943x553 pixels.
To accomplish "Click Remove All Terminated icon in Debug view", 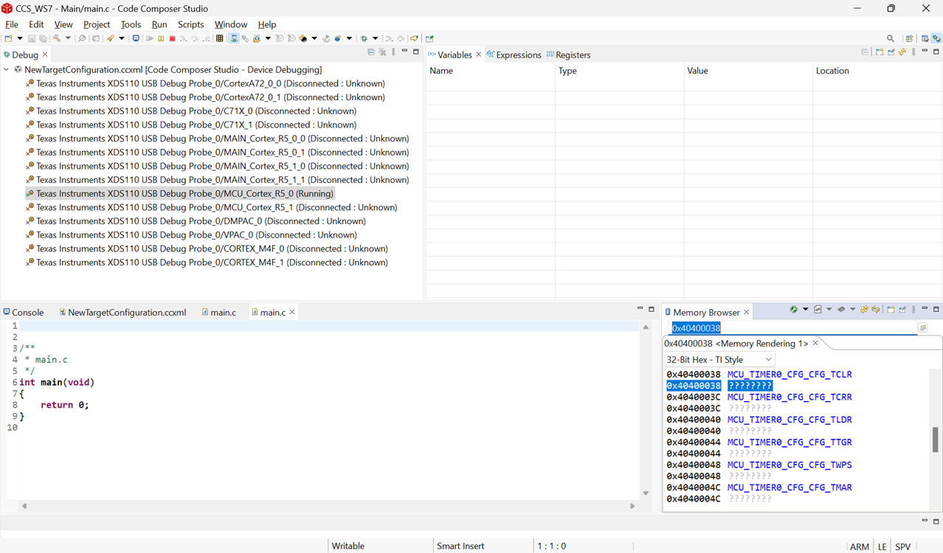I will [x=382, y=52].
